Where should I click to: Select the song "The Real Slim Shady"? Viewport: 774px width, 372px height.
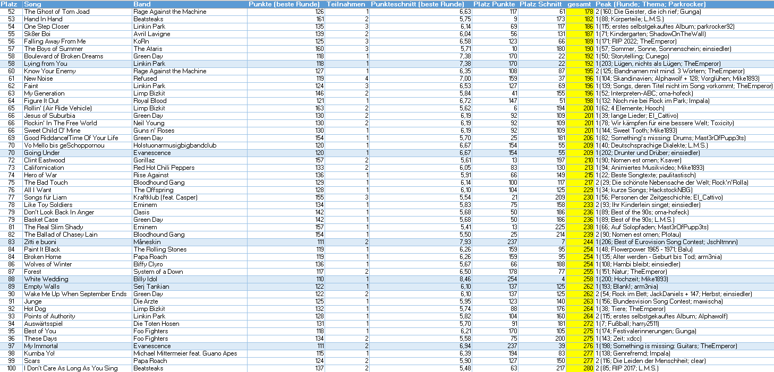click(78, 227)
